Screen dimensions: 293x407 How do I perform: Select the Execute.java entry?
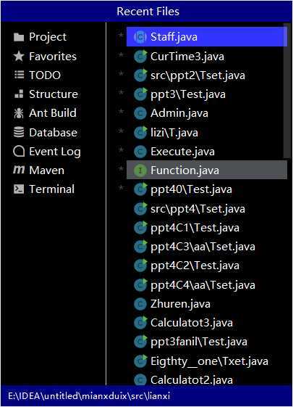pos(207,152)
